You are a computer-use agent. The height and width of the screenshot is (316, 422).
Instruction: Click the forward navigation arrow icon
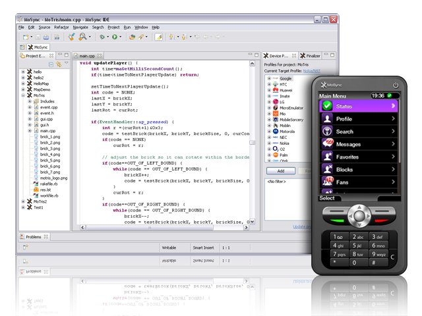pos(218,37)
